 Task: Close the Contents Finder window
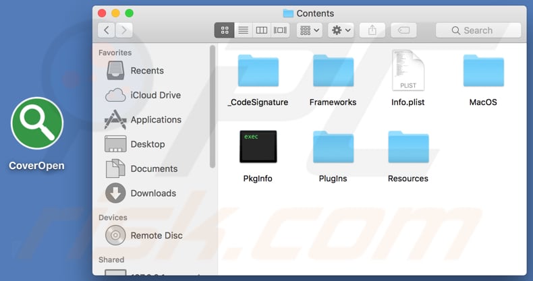click(102, 13)
